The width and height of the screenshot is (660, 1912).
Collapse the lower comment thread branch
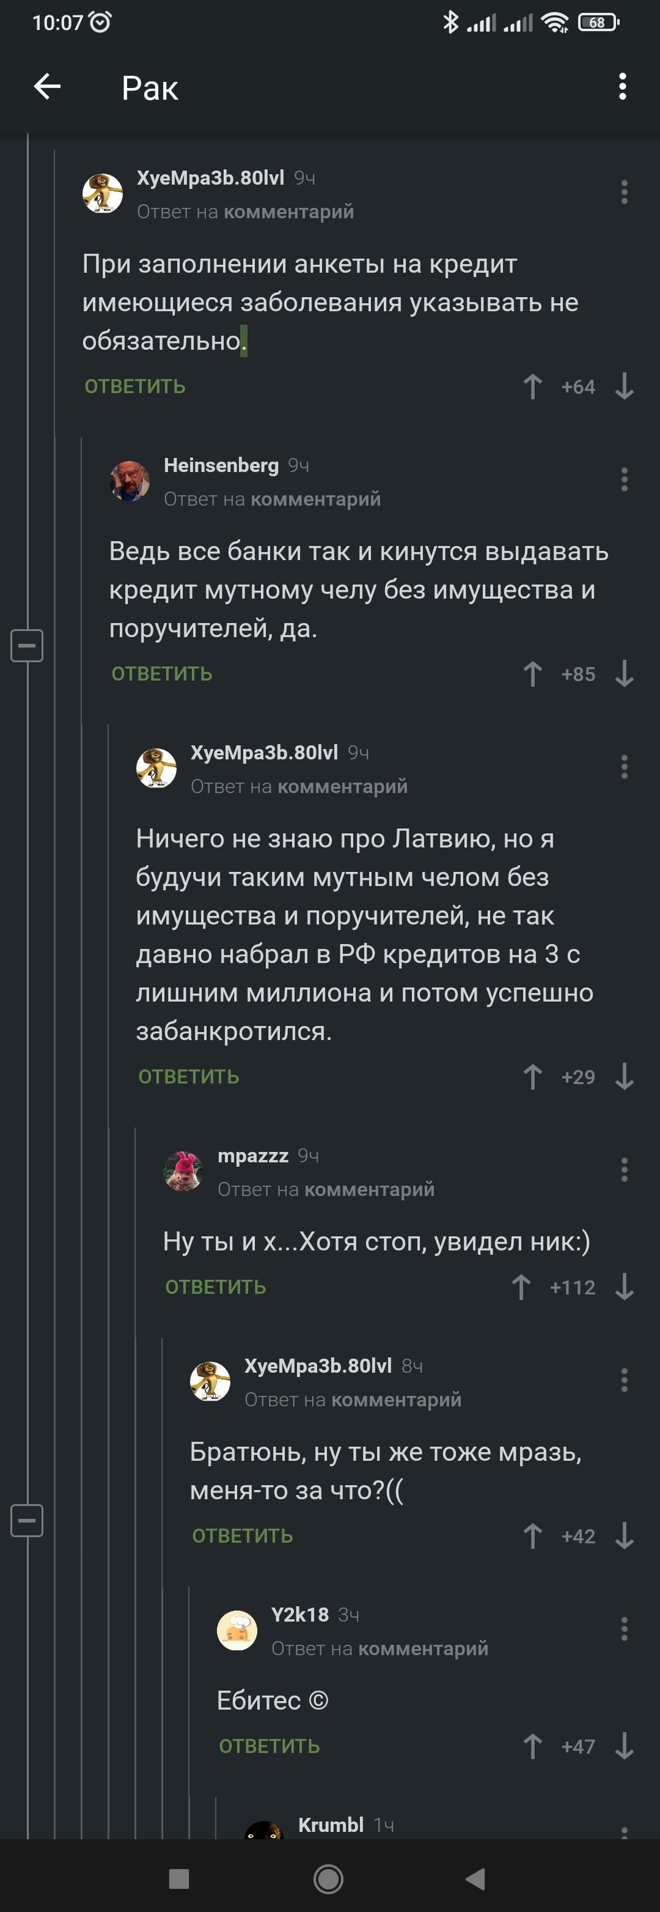(27, 1521)
